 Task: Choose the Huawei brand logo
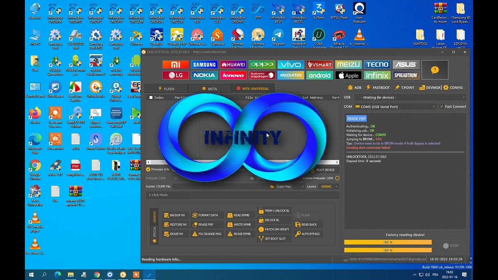233,65
